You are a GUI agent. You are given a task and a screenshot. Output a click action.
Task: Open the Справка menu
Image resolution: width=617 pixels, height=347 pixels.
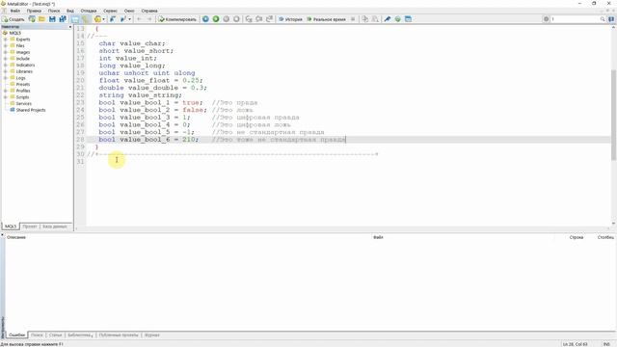(x=149, y=11)
